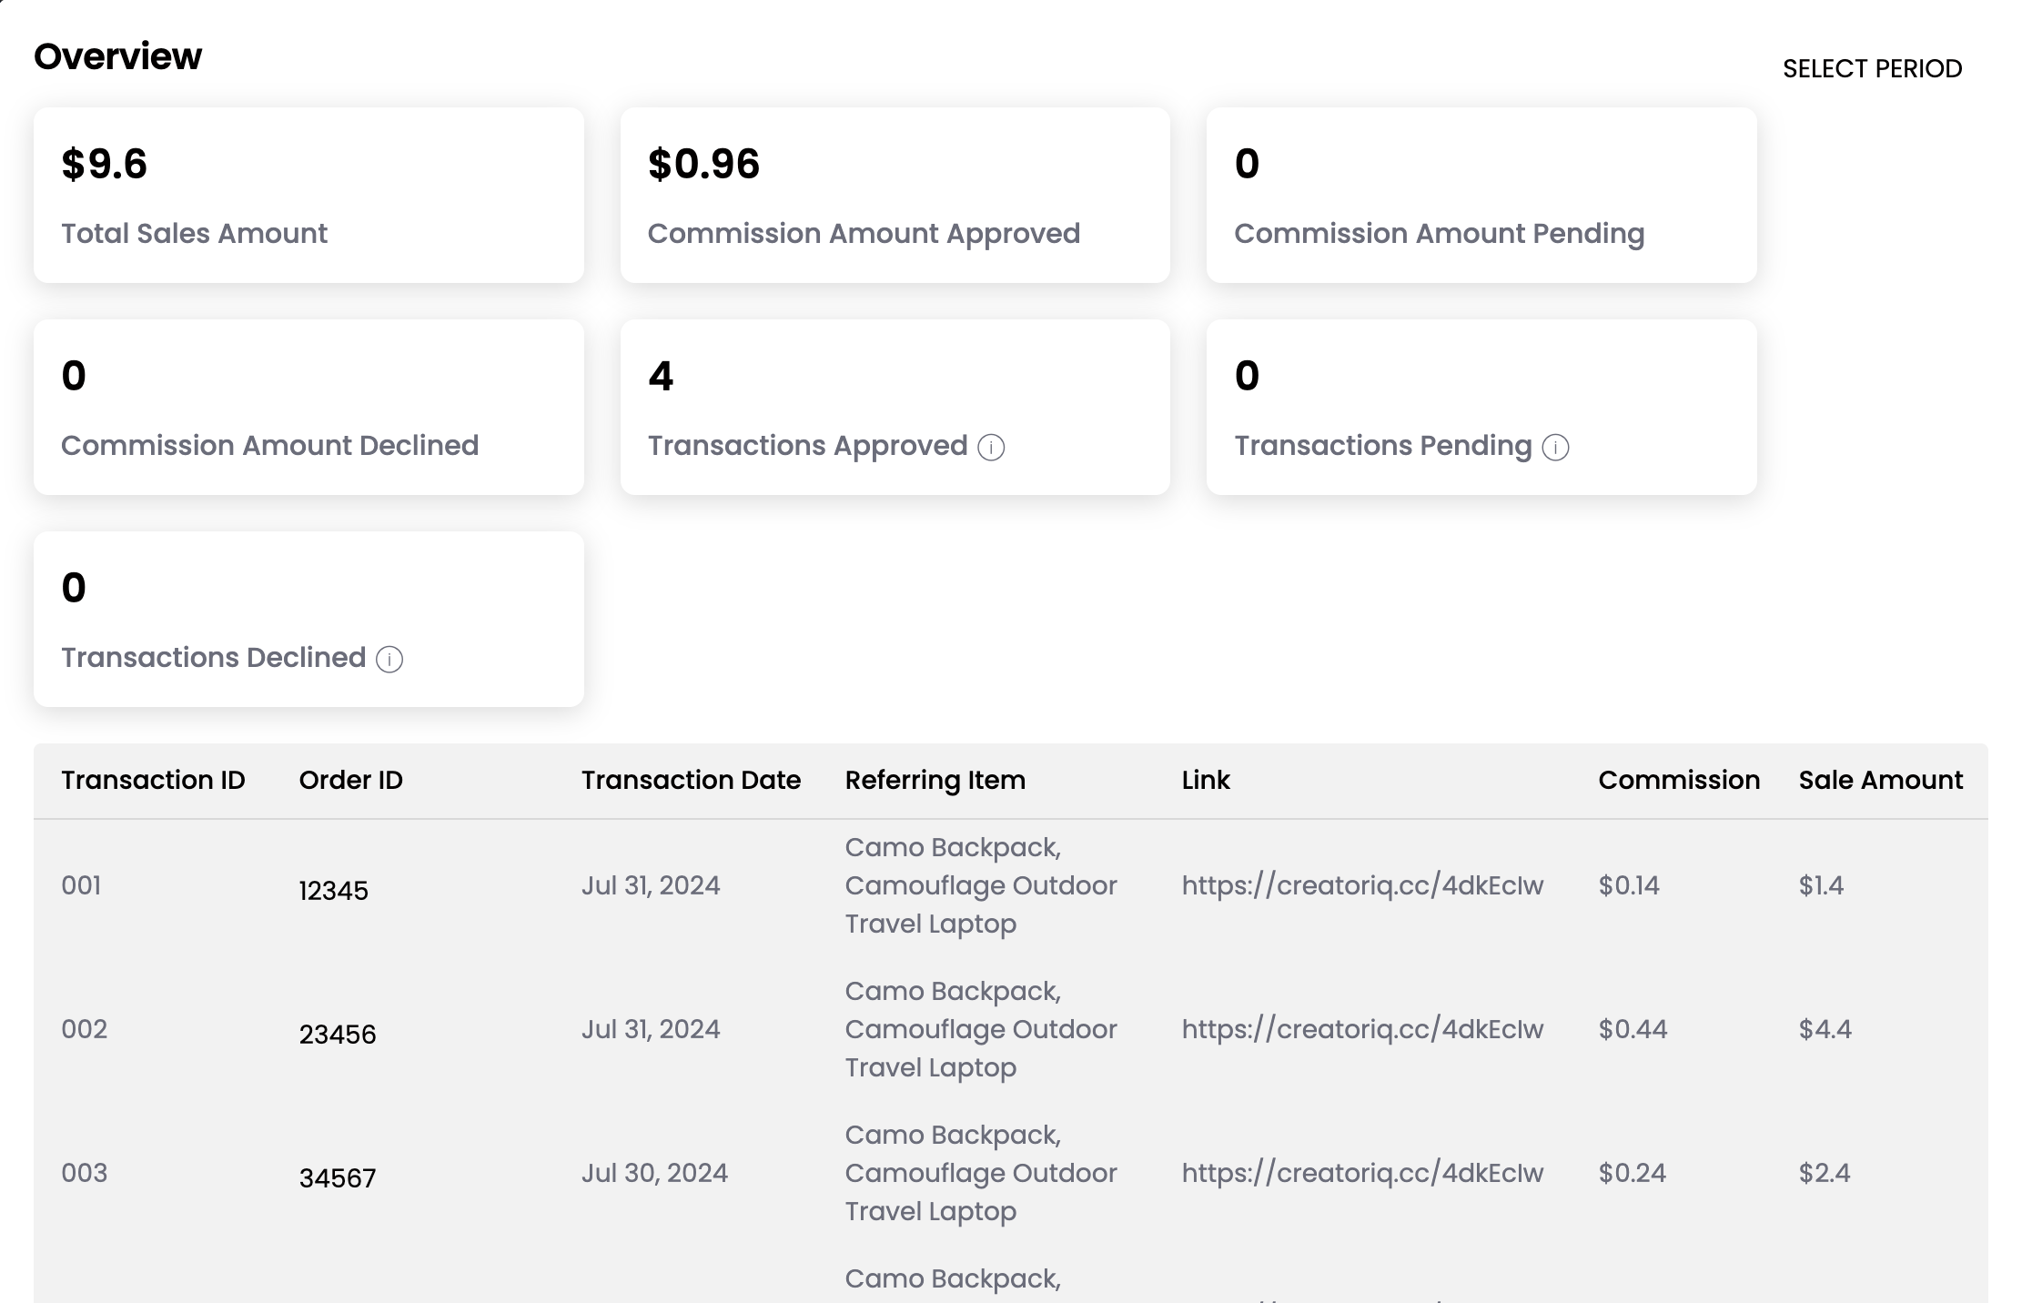The height and width of the screenshot is (1303, 2022).
Task: Click the $0.24 commission value
Action: 1633,1173
